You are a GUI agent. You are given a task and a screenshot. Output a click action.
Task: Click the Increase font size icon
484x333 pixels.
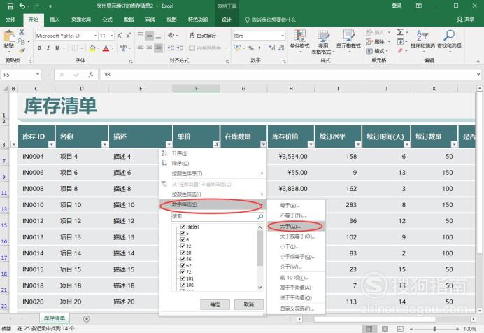click(120, 36)
